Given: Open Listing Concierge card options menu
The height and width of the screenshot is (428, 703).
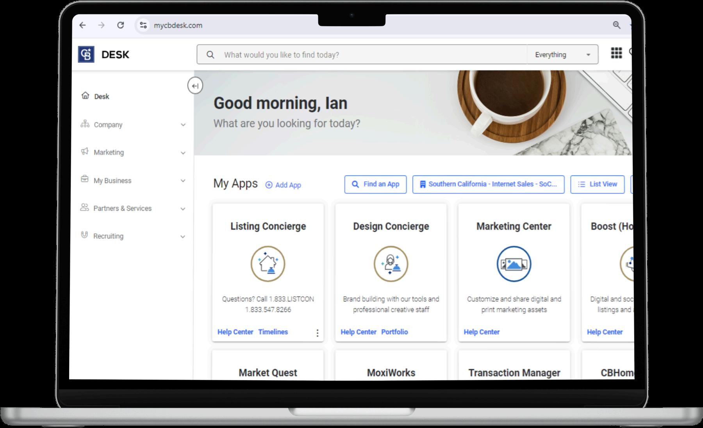Looking at the screenshot, I should 317,333.
